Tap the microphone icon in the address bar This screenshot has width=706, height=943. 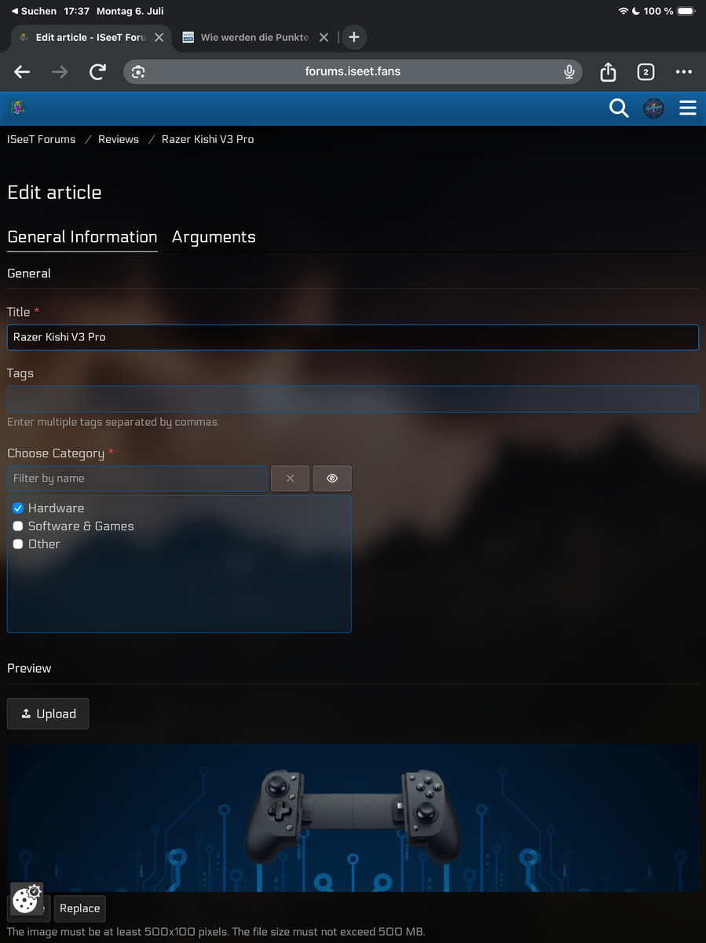(x=569, y=72)
